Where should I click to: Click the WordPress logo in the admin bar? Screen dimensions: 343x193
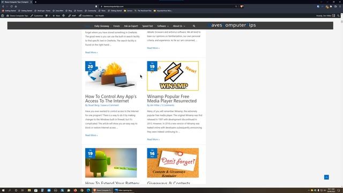point(3,16)
